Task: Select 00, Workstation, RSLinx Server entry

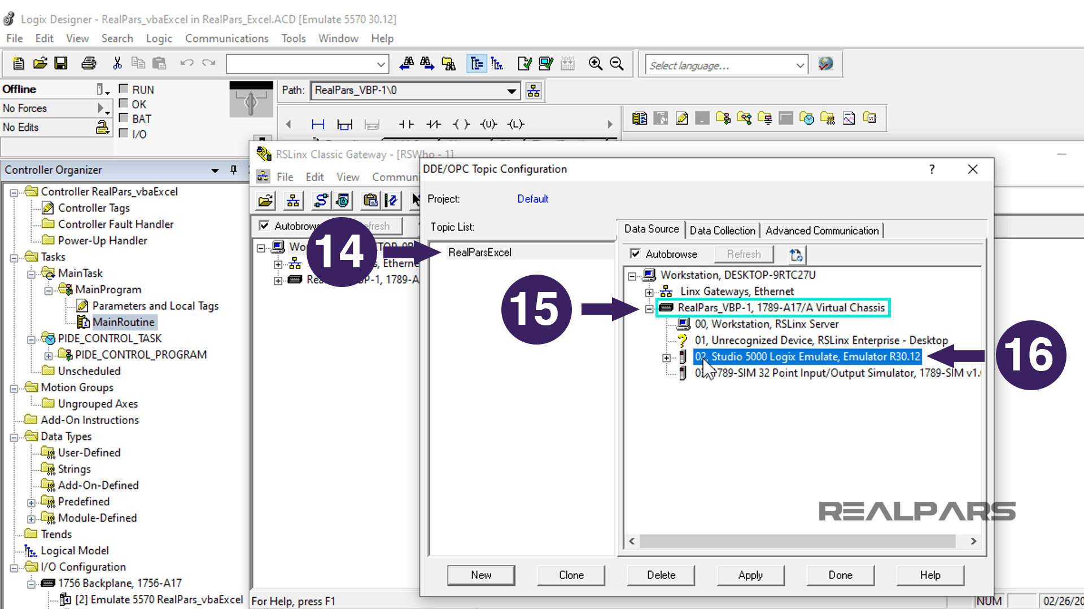Action: [x=766, y=324]
